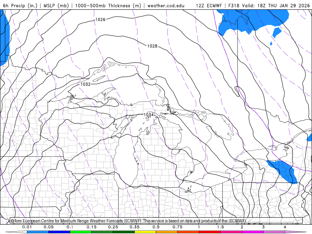Click the 1 inch legend value

click(199, 227)
